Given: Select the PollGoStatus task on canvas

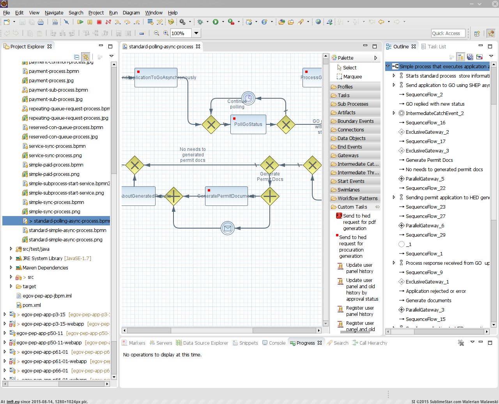Looking at the screenshot, I should tap(248, 124).
